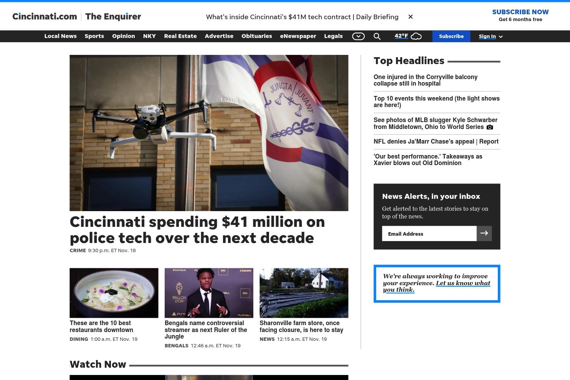
Task: Open the $41M tech contract briefing link
Action: (x=302, y=17)
